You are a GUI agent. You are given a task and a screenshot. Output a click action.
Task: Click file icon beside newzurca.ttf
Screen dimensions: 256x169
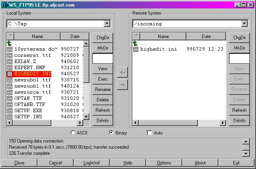(10, 92)
